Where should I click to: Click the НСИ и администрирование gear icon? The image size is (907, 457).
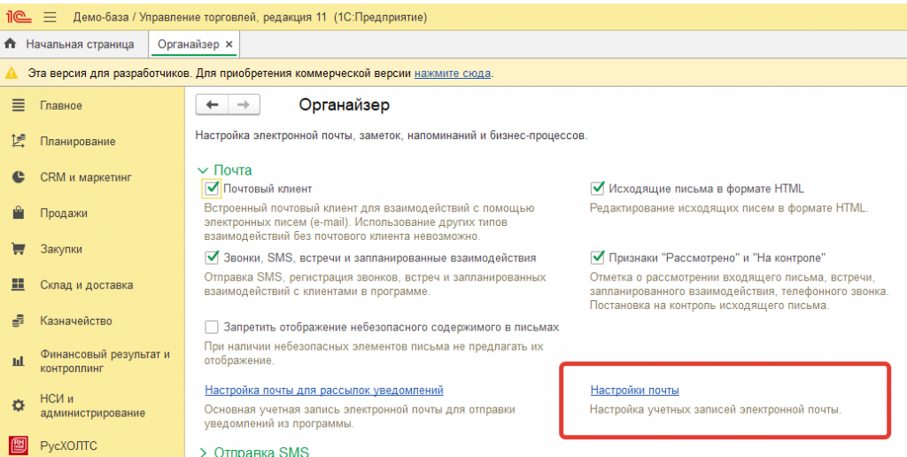19,406
